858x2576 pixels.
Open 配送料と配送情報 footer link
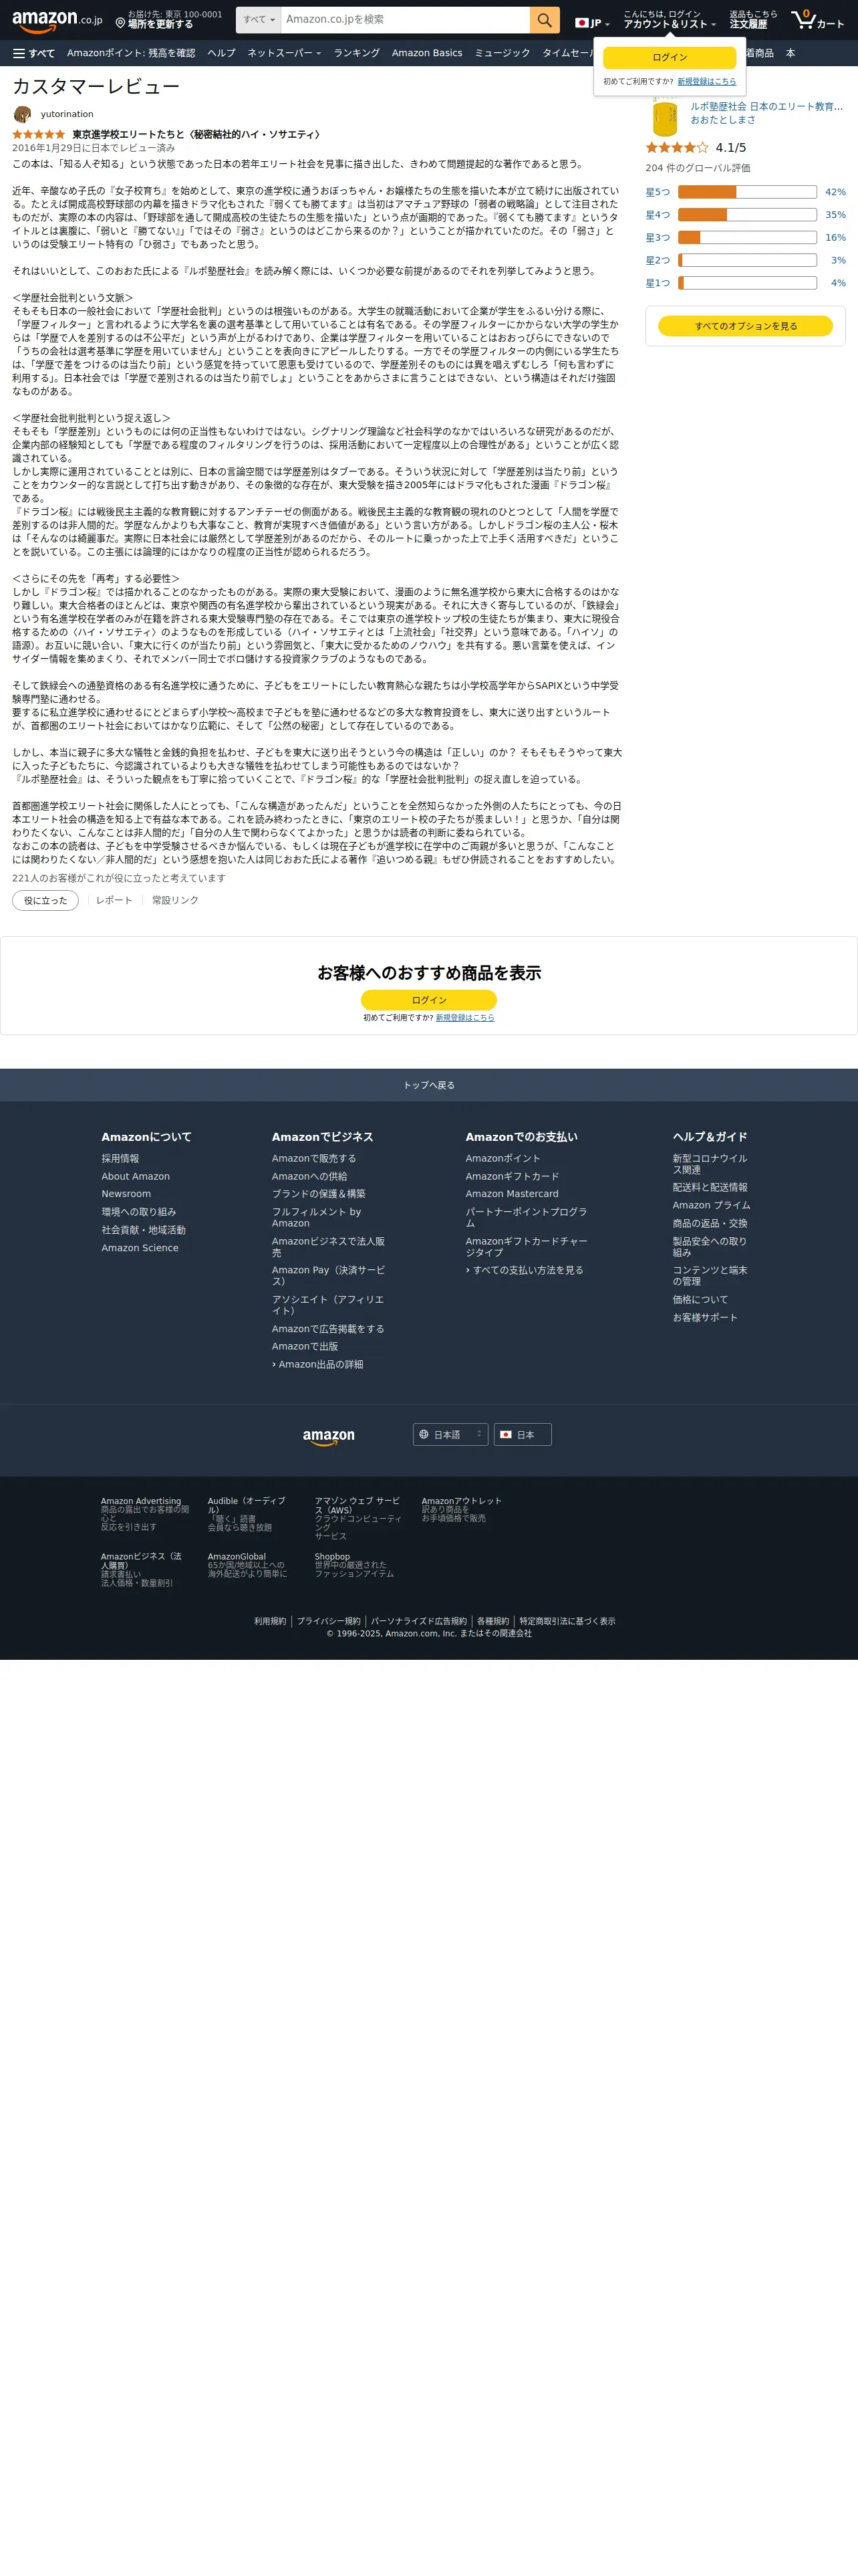710,1188
